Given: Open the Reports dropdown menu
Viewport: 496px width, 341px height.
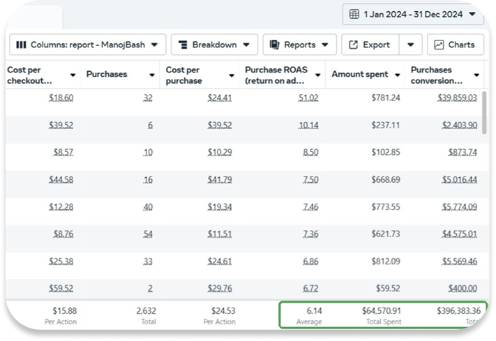Looking at the screenshot, I should click(x=299, y=45).
